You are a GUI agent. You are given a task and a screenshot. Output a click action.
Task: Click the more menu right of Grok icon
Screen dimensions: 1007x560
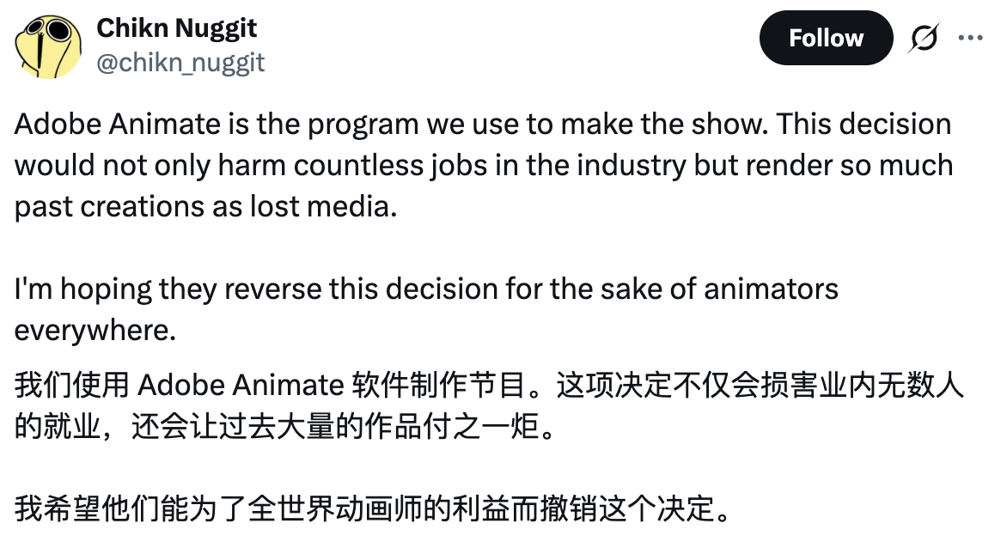click(971, 38)
